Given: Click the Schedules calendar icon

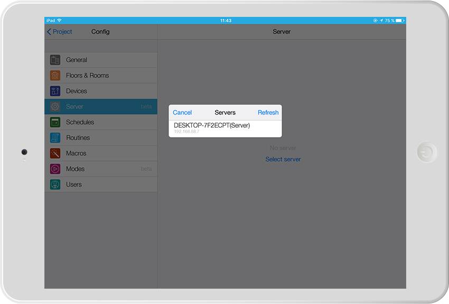Looking at the screenshot, I should pyautogui.click(x=55, y=122).
